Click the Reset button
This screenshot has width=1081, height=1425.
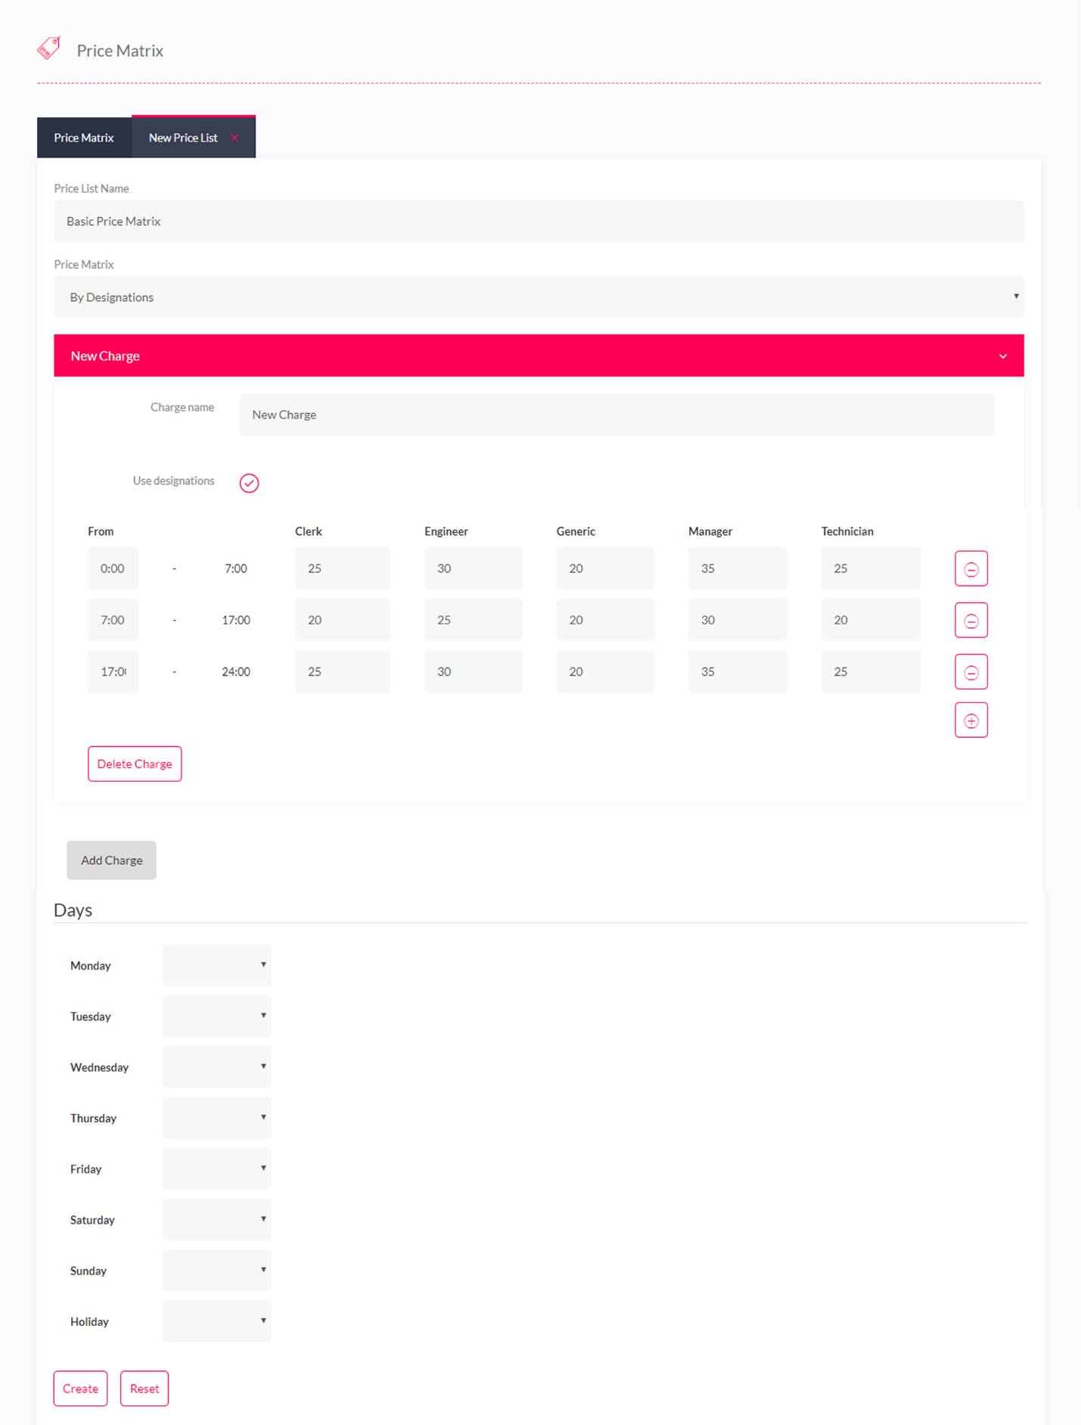[x=144, y=1388]
